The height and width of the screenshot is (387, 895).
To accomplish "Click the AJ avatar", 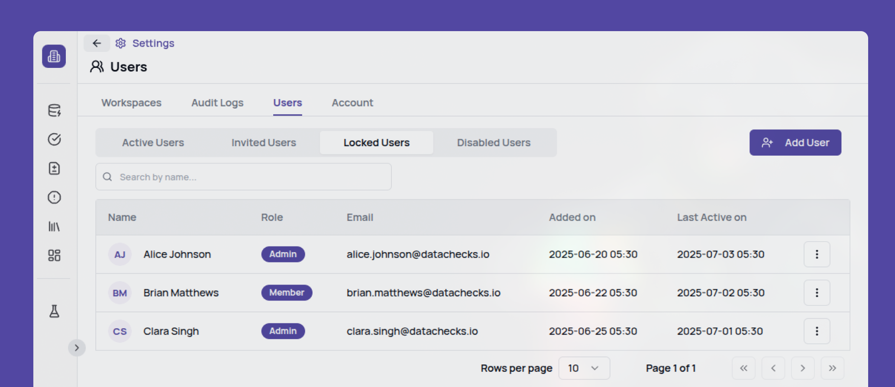I will click(x=120, y=254).
